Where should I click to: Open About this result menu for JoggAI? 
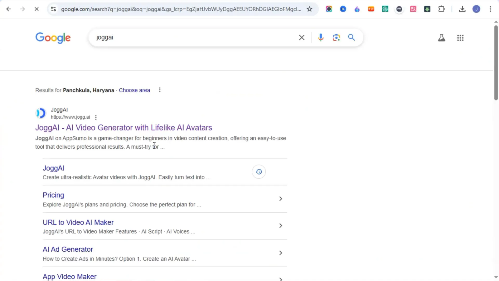coord(96,117)
